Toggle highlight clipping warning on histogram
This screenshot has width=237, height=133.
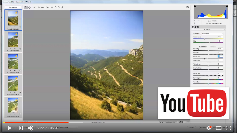click(x=226, y=6)
